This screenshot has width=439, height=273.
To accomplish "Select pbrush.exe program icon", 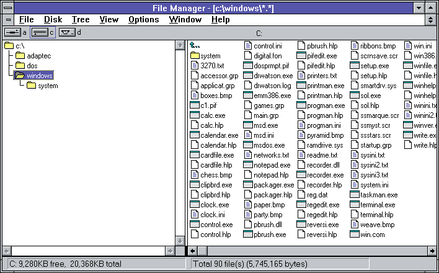I will point(248,234).
